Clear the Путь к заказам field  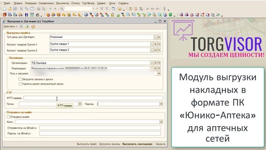[159, 73]
